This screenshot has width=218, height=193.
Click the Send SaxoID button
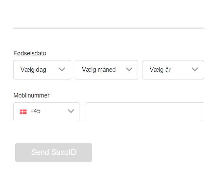pos(53,153)
